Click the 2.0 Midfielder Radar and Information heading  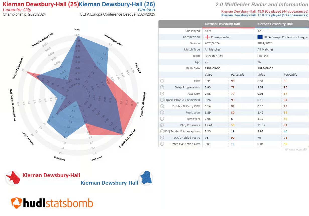coord(262,5)
